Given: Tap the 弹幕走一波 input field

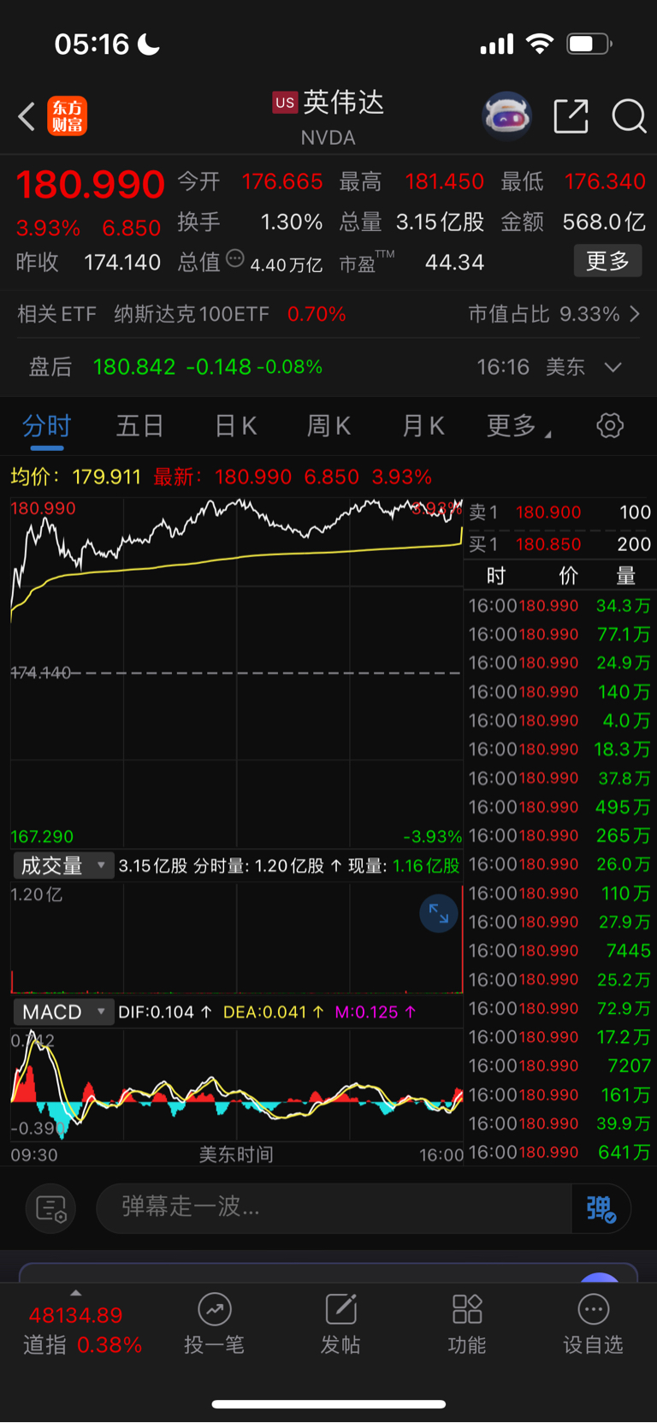Looking at the screenshot, I should click(334, 1208).
